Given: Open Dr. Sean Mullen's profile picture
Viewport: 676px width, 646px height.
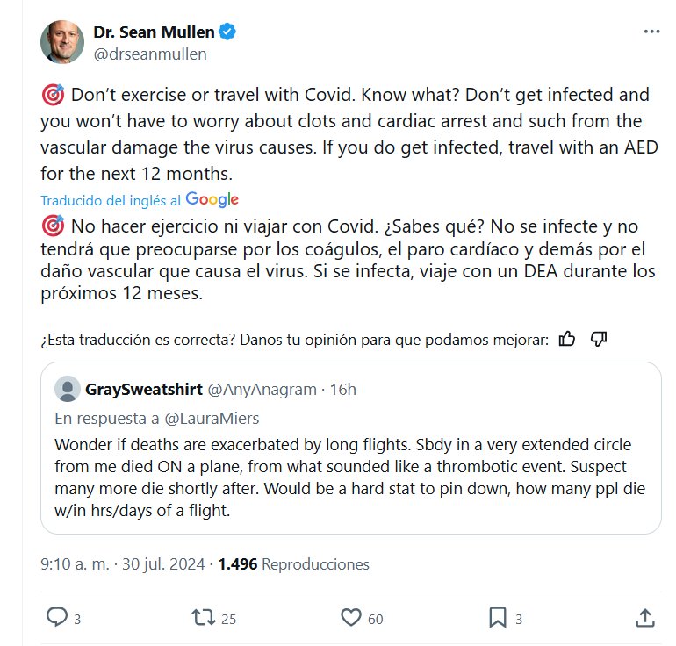Looking at the screenshot, I should (x=62, y=43).
